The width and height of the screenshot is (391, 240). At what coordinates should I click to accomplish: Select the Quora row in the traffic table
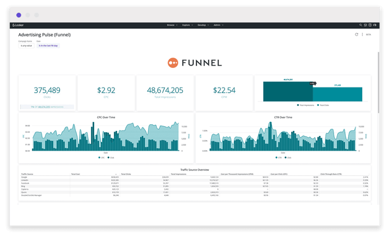coord(195,192)
